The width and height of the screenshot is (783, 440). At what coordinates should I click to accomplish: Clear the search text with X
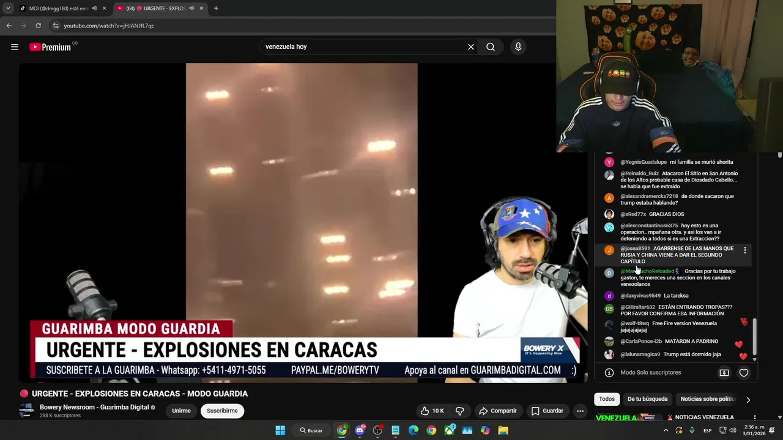coord(471,47)
